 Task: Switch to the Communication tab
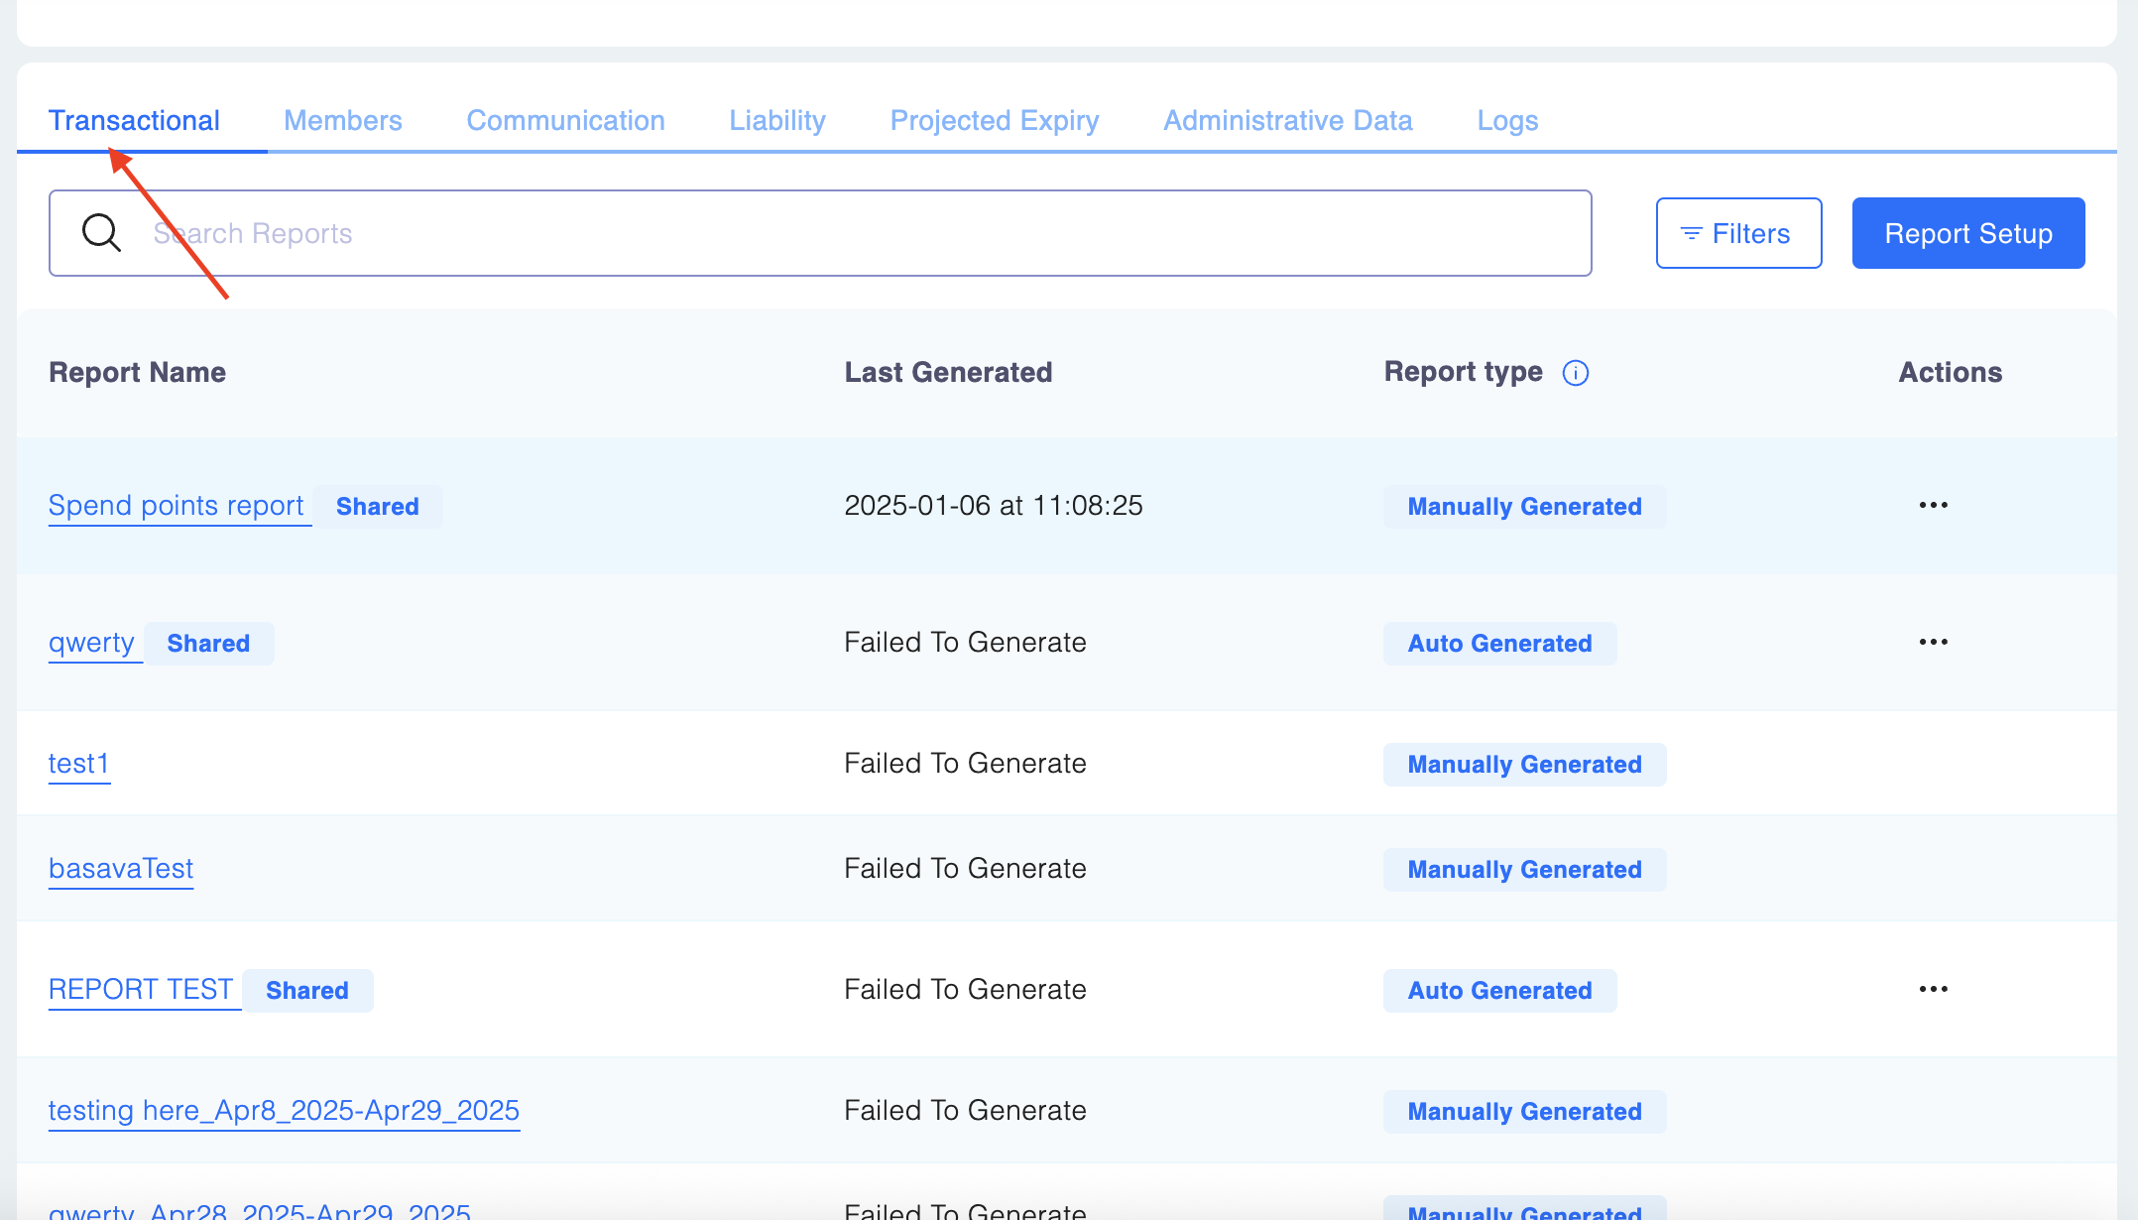[565, 121]
